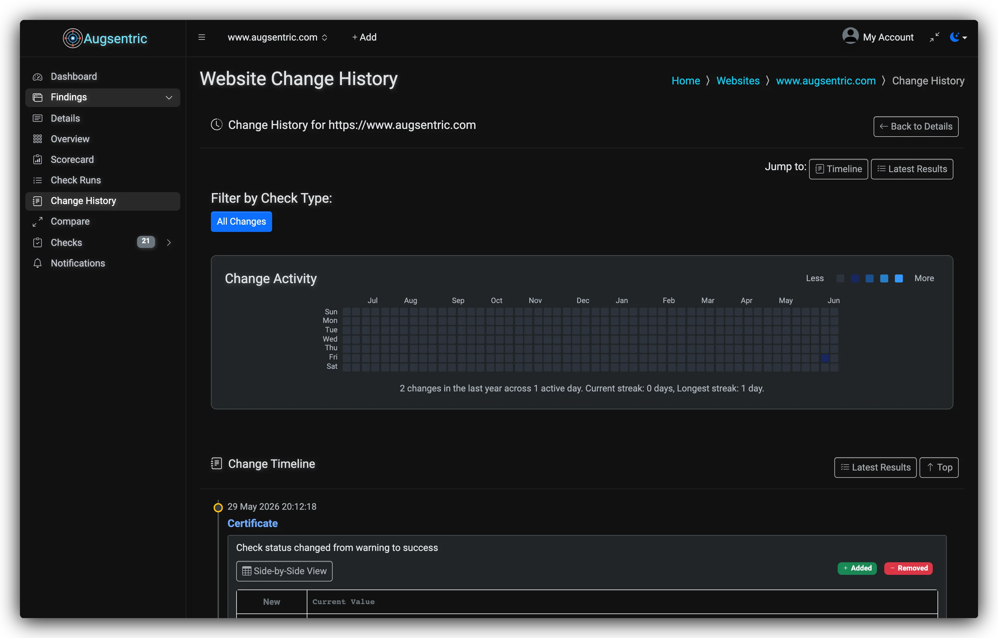The image size is (998, 638).
Task: Click the Compare arrows icon
Action: 38,222
